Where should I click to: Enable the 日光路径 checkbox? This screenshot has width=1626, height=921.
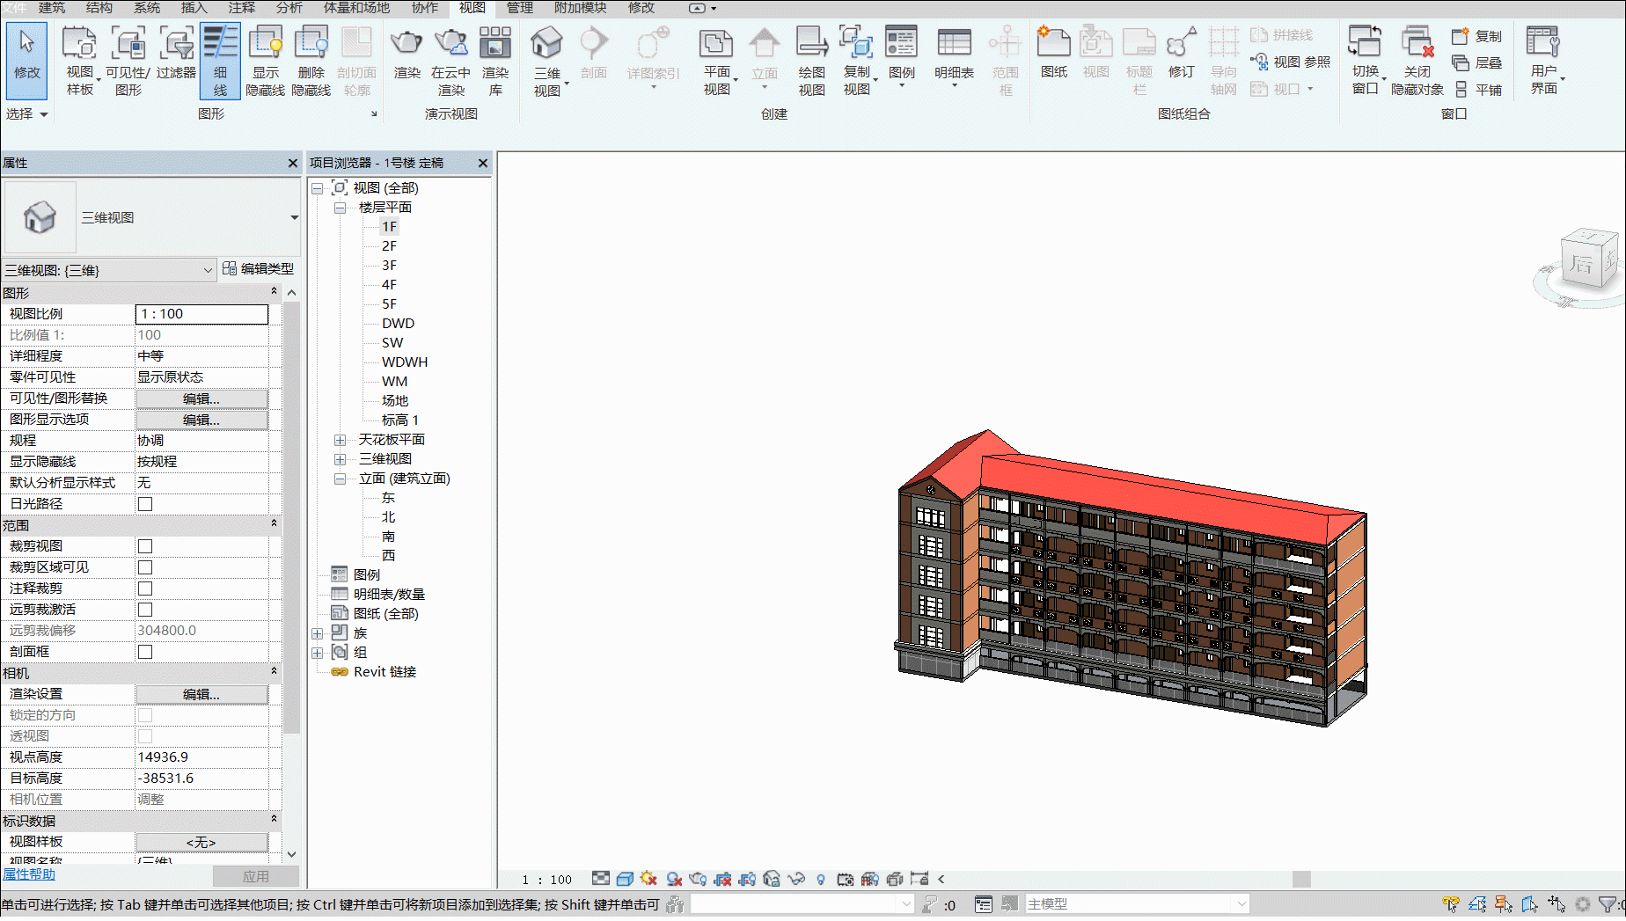coord(145,504)
